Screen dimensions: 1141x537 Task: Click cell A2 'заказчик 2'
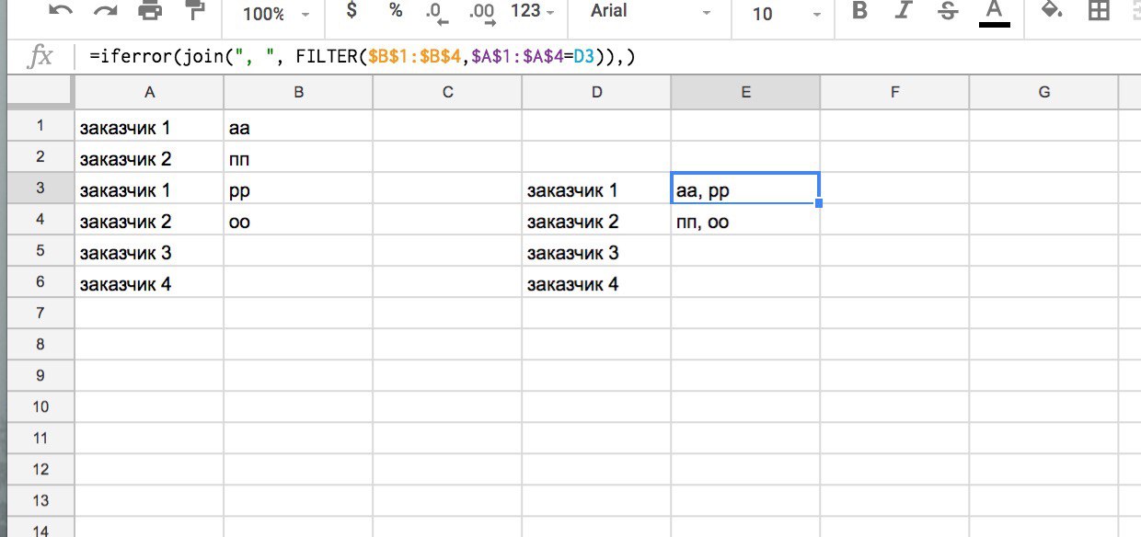click(149, 159)
